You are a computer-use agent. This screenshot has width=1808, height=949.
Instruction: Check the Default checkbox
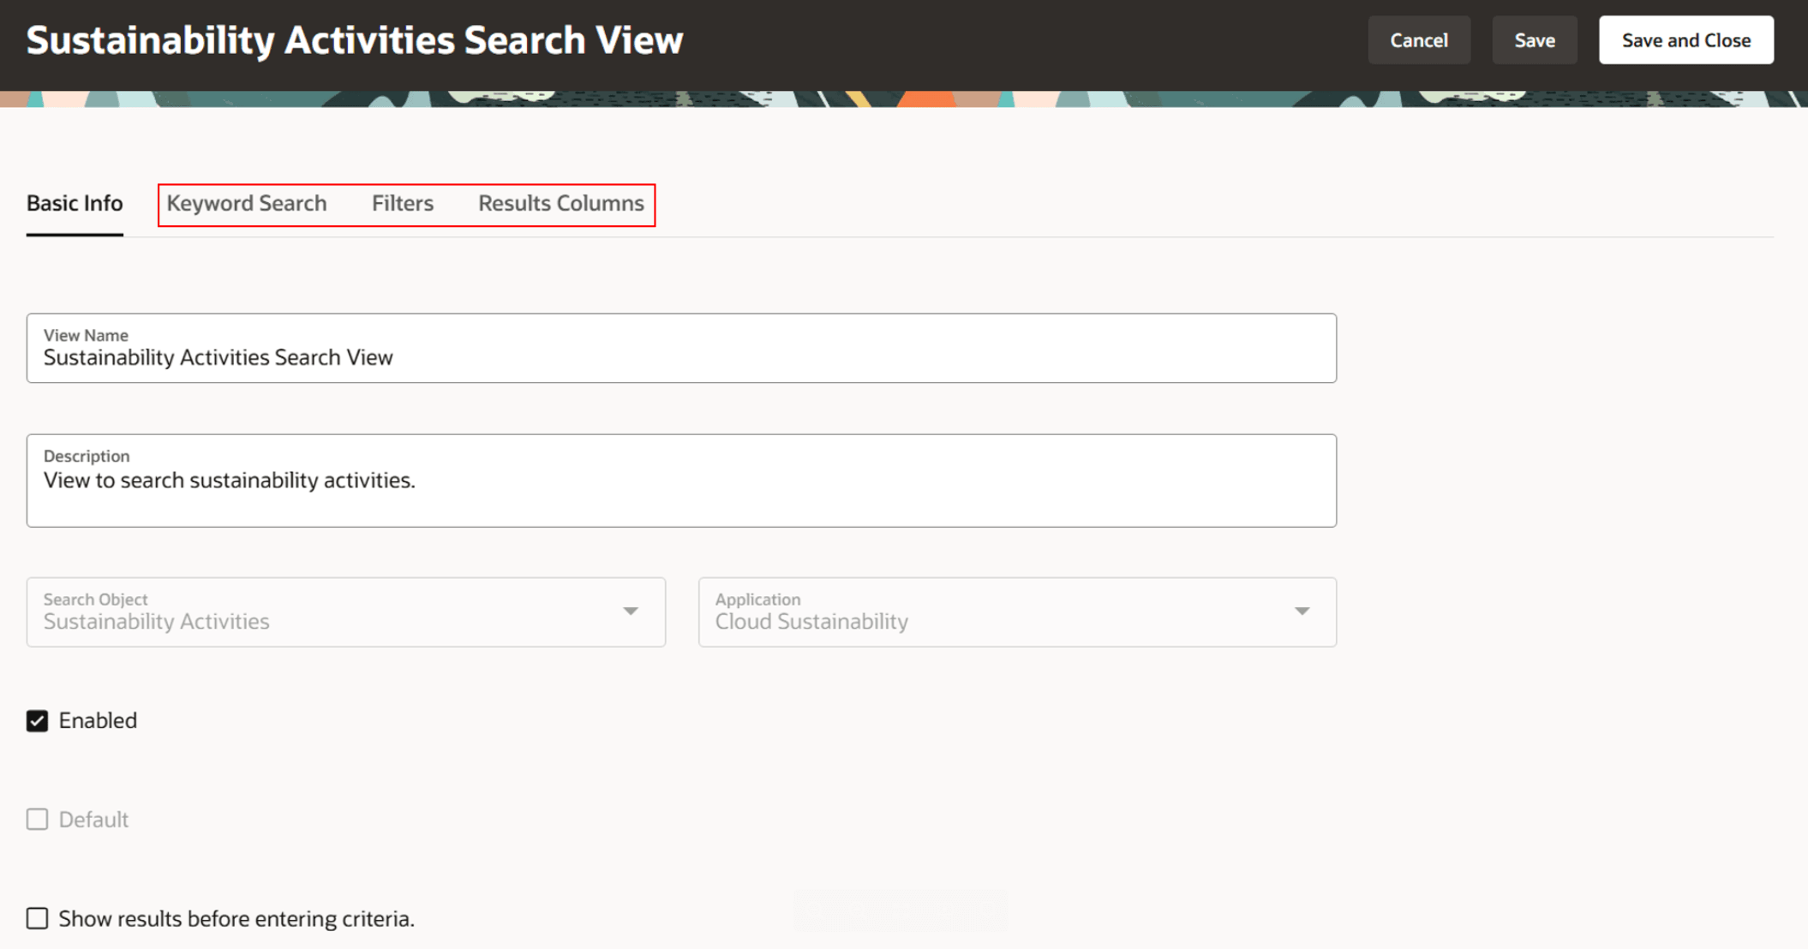pos(37,820)
